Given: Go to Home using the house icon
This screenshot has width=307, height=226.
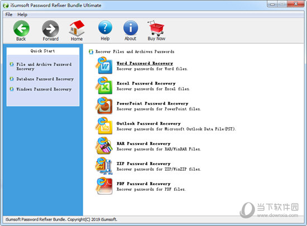Looking at the screenshot, I should click(x=77, y=28).
